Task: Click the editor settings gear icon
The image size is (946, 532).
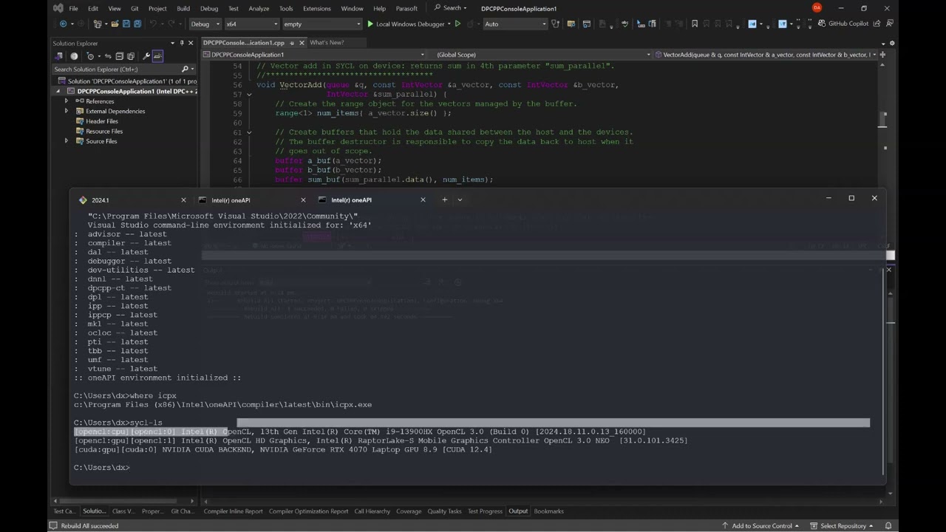Action: (x=892, y=43)
